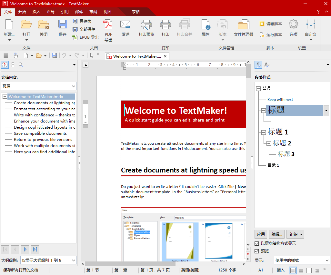Click the 自定义 (Customize) icon
Viewport: 331px width, 275px height.
[x=311, y=24]
